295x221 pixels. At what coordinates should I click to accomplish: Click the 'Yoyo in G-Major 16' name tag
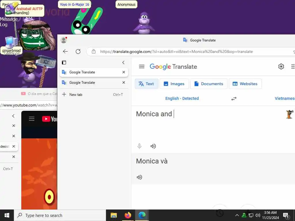[x=75, y=5]
